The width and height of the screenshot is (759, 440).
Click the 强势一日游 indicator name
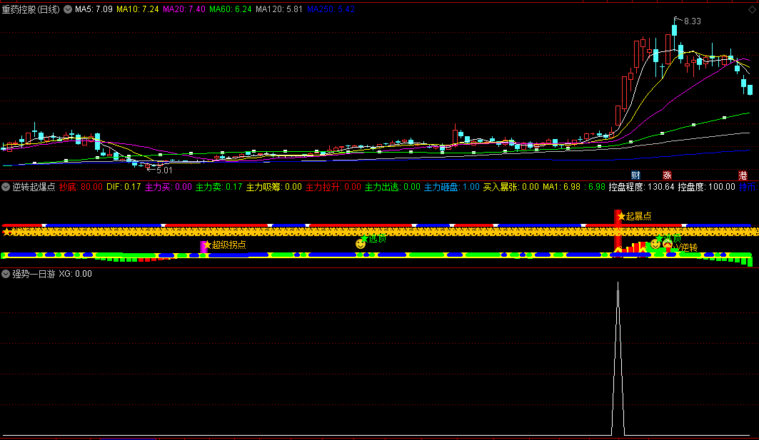[34, 274]
